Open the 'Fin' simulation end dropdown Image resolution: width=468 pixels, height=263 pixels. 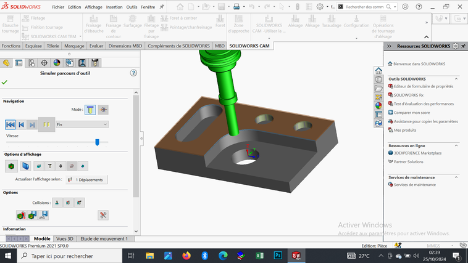[81, 124]
